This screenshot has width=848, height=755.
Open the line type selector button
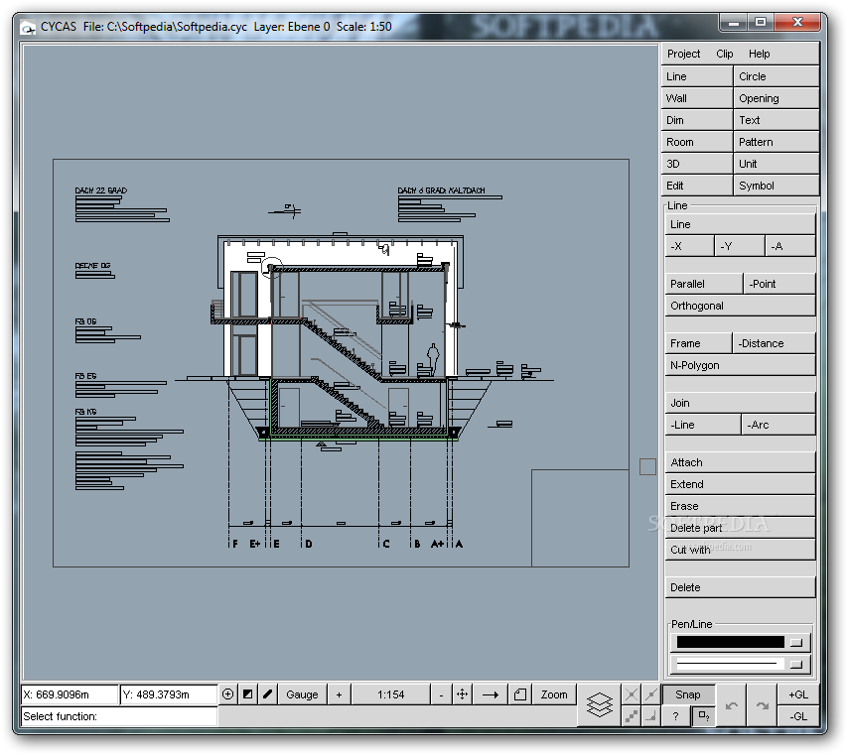coord(796,664)
